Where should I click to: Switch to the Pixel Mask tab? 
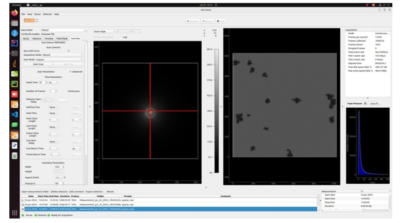(62, 39)
